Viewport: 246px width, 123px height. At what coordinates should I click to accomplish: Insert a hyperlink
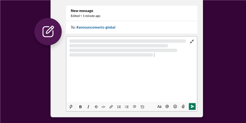111,107
